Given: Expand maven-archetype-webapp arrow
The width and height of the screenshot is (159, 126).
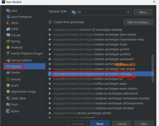Looking at the screenshot, I should (50, 74).
